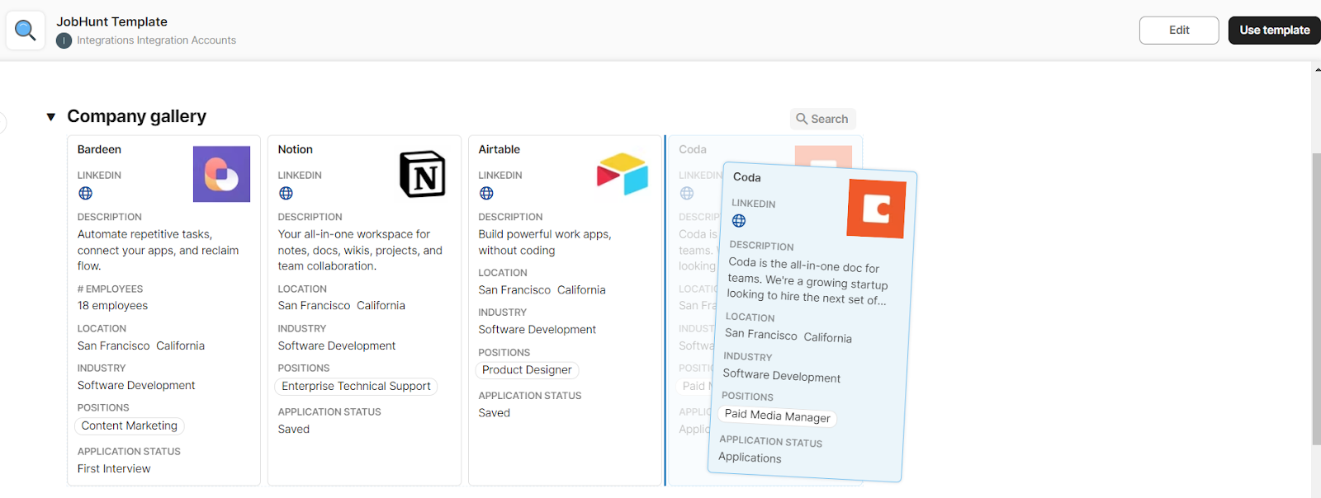Image resolution: width=1321 pixels, height=498 pixels.
Task: Click the Automate repetitive tasks description
Action: pyautogui.click(x=159, y=251)
